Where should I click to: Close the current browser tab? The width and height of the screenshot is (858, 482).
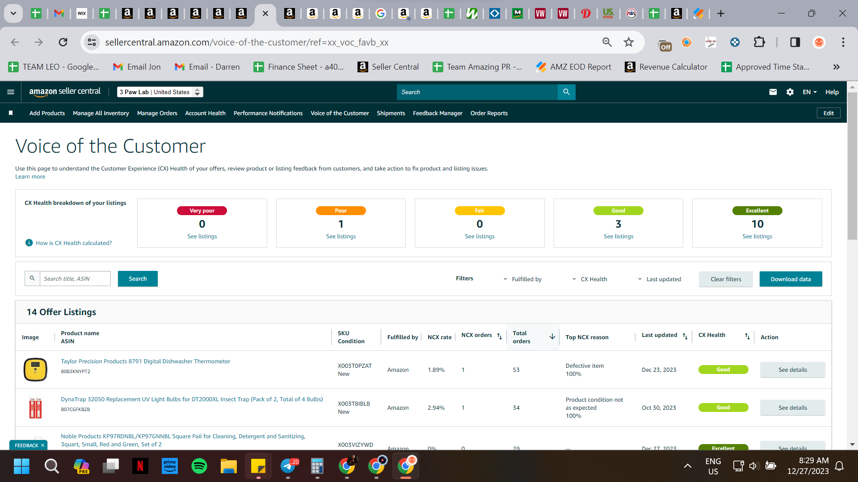265,13
